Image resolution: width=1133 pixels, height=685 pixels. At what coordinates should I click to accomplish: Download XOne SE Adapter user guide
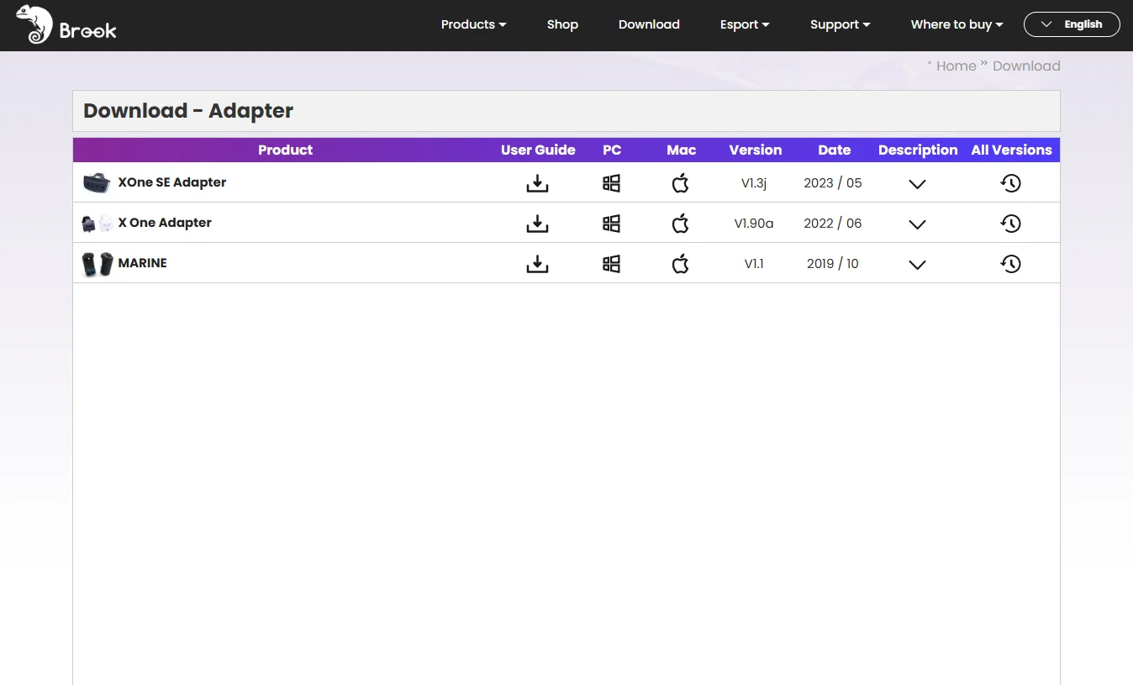(537, 182)
